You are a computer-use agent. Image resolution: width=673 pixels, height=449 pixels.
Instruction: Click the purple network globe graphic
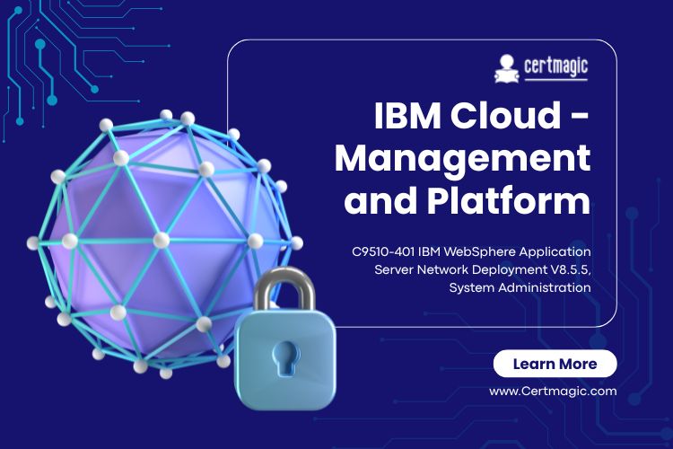(163, 243)
